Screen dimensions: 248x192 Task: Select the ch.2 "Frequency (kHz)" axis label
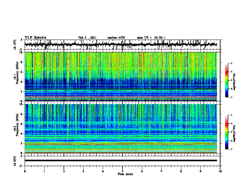click(x=17, y=125)
